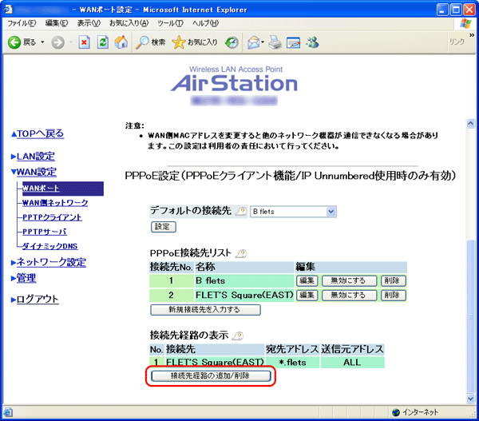This screenshot has width=479, height=421.
Task: Click the FLET'S Square(EAST) name in 接続先リスト
Action: 244,295
